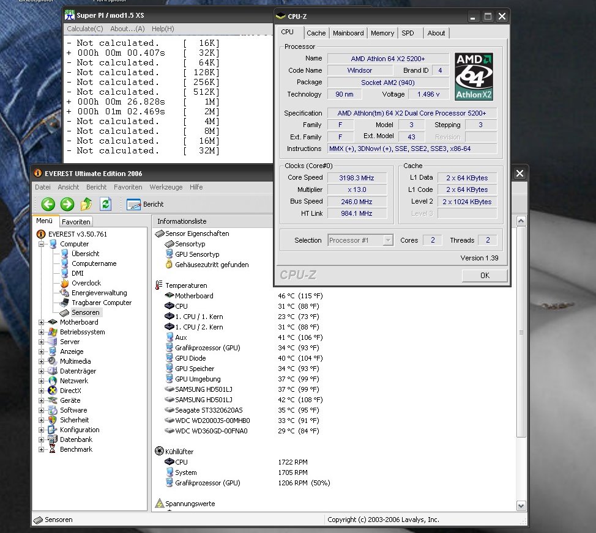Open the Bericht report toolbar button
The image size is (596, 533).
pos(146,204)
